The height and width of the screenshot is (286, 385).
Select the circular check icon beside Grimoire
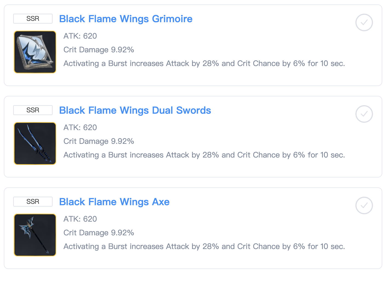pos(364,22)
